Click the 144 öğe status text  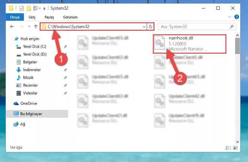tap(16, 147)
